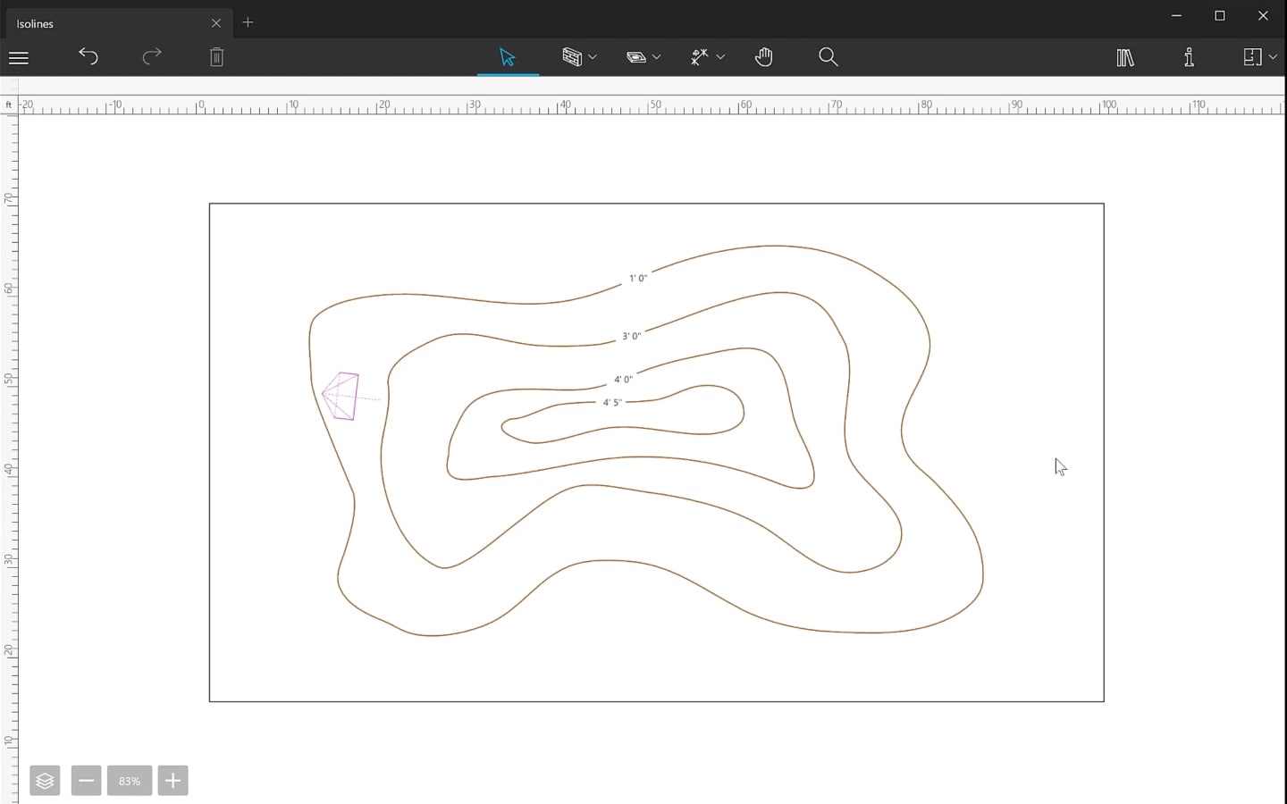Open the Inspector info panel
The width and height of the screenshot is (1287, 804).
[x=1189, y=57]
